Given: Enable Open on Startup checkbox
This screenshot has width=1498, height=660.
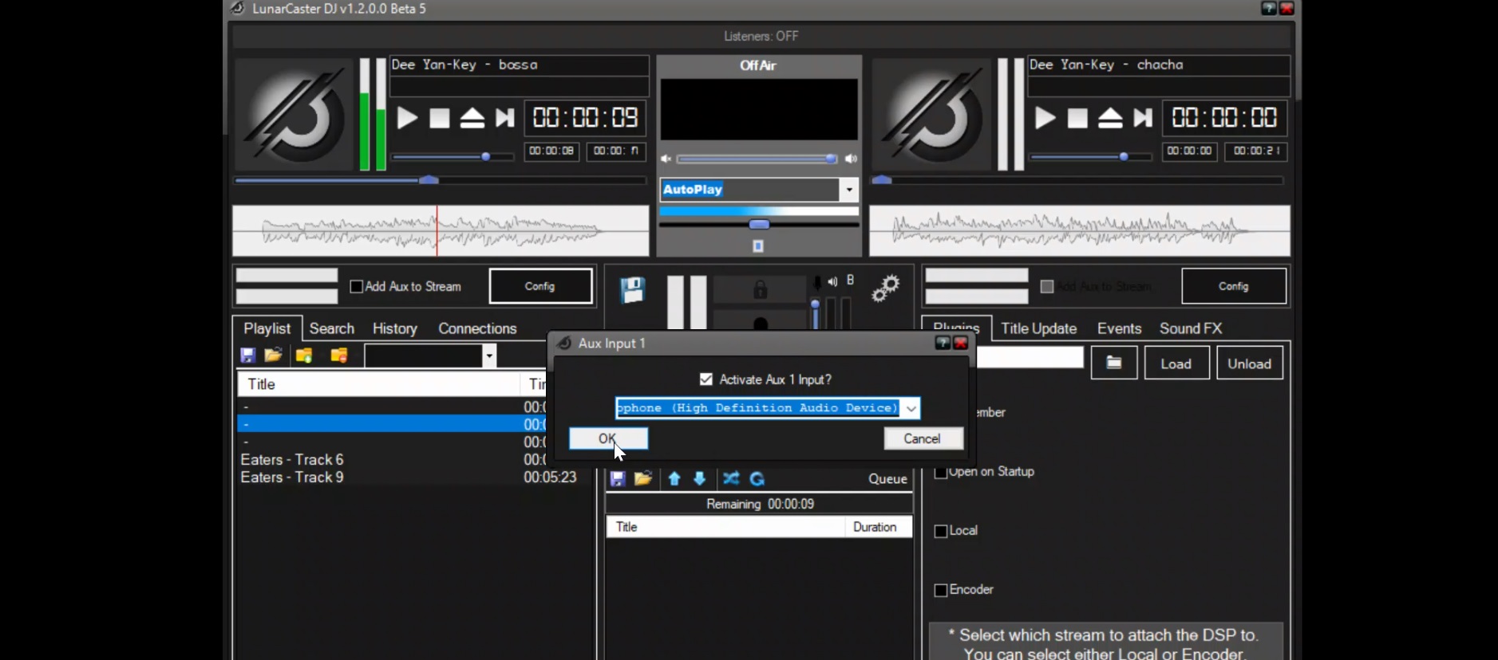Looking at the screenshot, I should tap(941, 473).
